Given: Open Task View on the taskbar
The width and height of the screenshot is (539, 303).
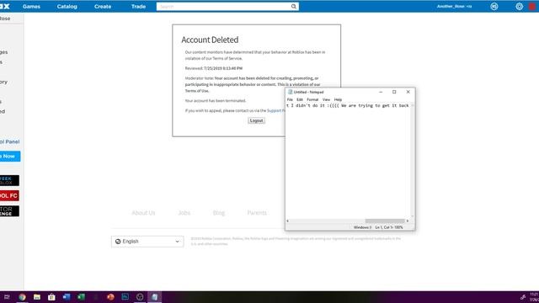Looking at the screenshot, I should (7, 297).
